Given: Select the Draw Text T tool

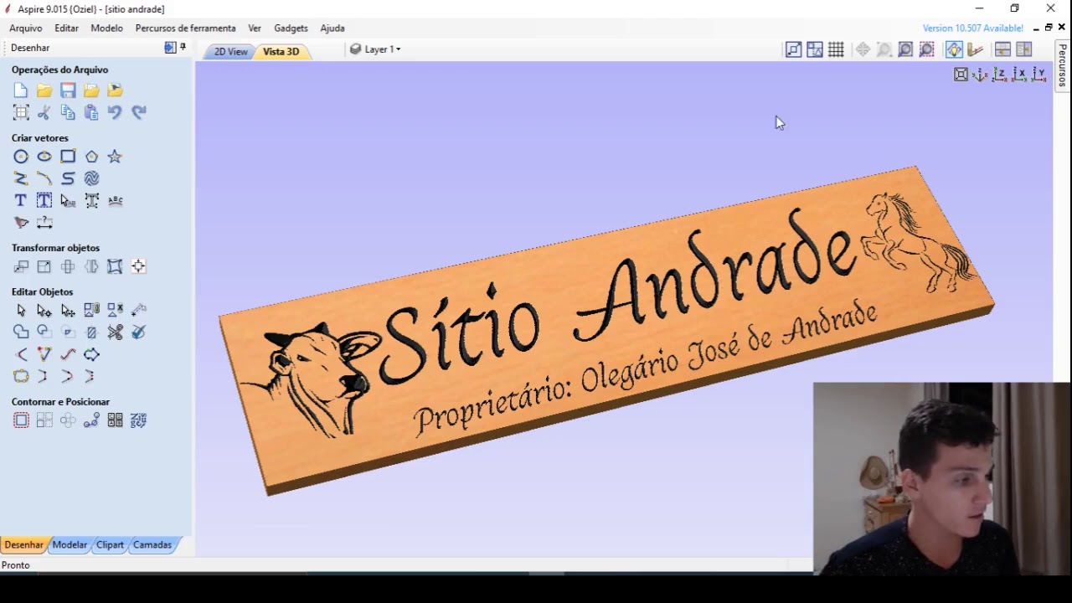Looking at the screenshot, I should click(x=21, y=200).
